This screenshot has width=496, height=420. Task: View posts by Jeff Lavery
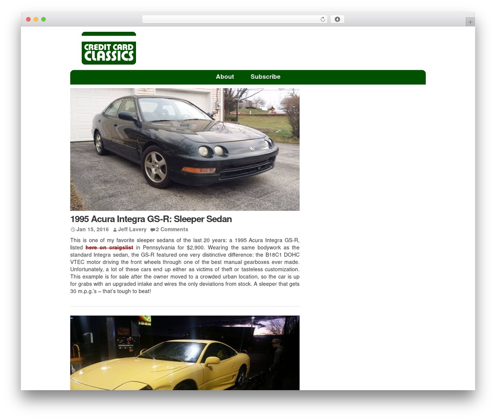click(x=132, y=229)
